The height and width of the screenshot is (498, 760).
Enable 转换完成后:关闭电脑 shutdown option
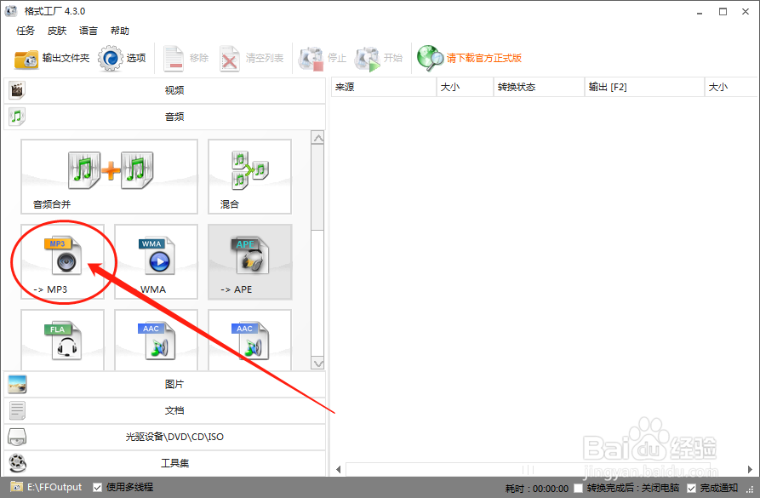pos(579,487)
